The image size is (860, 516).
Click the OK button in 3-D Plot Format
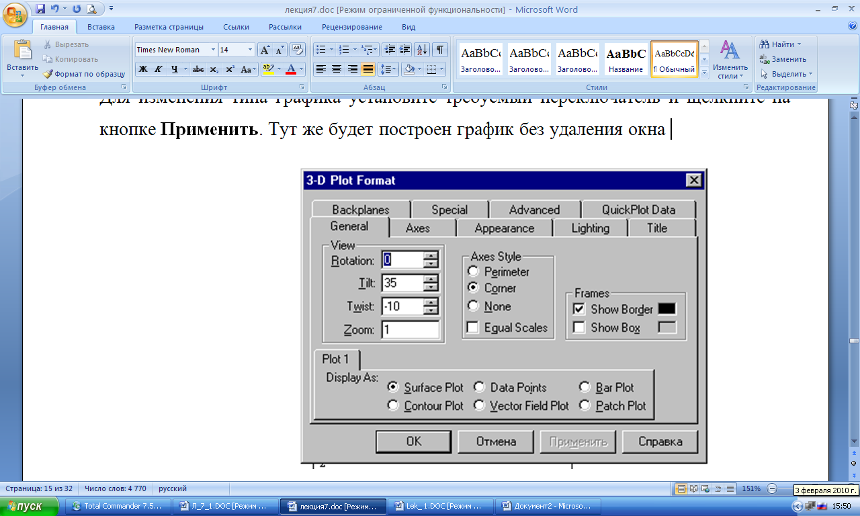pyautogui.click(x=414, y=441)
